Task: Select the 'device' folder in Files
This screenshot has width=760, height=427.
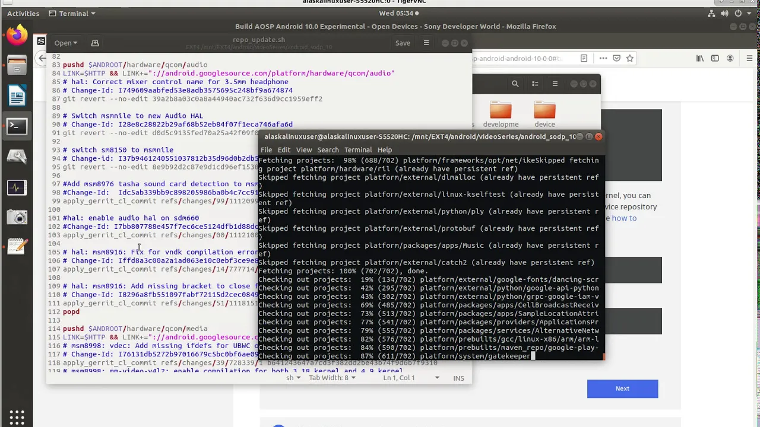Action: (544, 115)
